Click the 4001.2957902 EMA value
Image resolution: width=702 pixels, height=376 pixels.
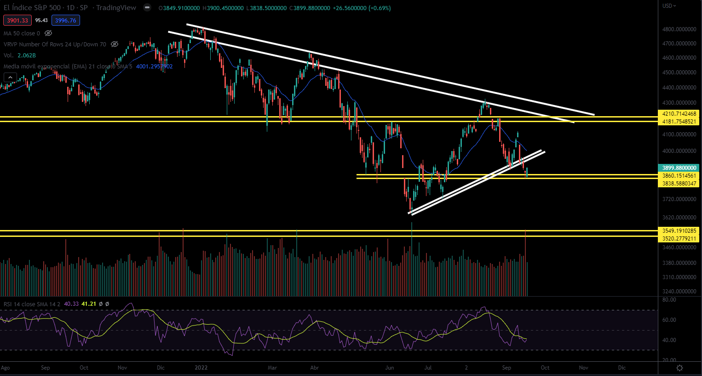tap(154, 67)
